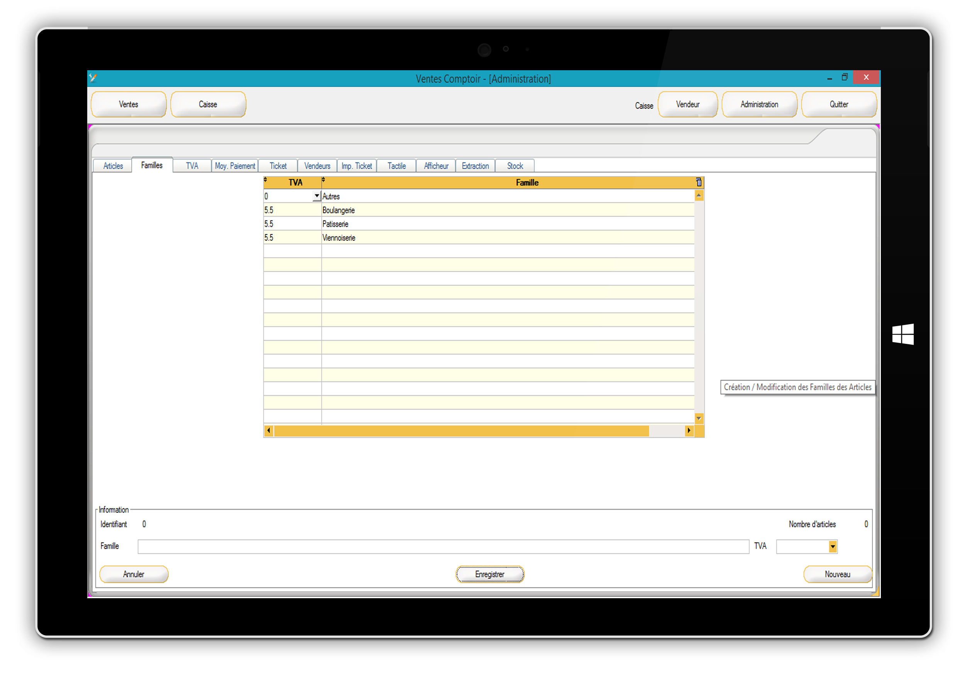Click the table's scroll up arrow

click(x=699, y=195)
